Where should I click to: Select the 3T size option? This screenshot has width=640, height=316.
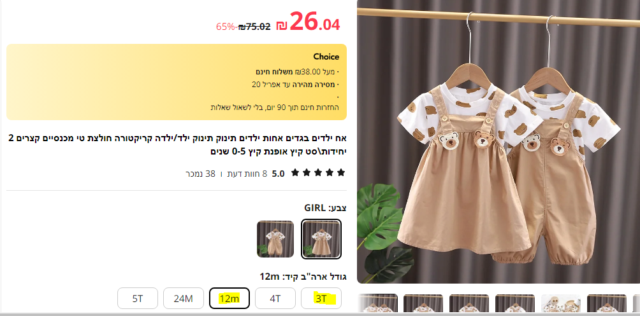coord(321,298)
